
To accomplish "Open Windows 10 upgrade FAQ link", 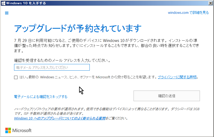I will click(x=60, y=118).
